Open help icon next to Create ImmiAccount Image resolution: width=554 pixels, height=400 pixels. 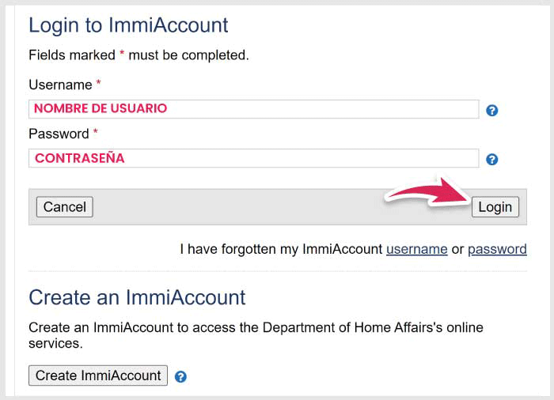click(x=180, y=377)
